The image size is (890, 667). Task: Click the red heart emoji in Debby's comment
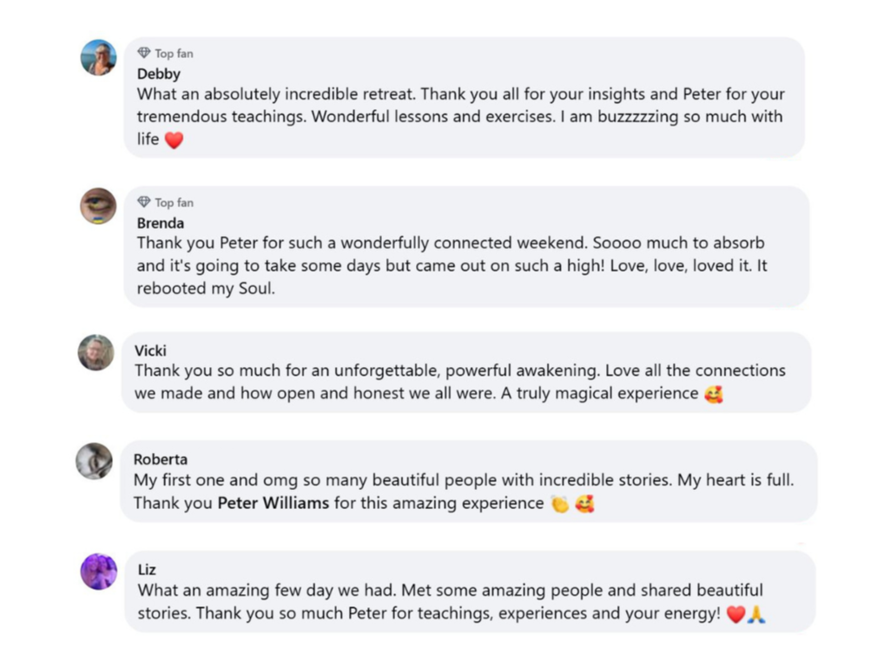(174, 140)
